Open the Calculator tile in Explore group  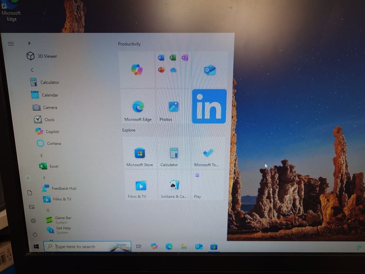point(173,153)
